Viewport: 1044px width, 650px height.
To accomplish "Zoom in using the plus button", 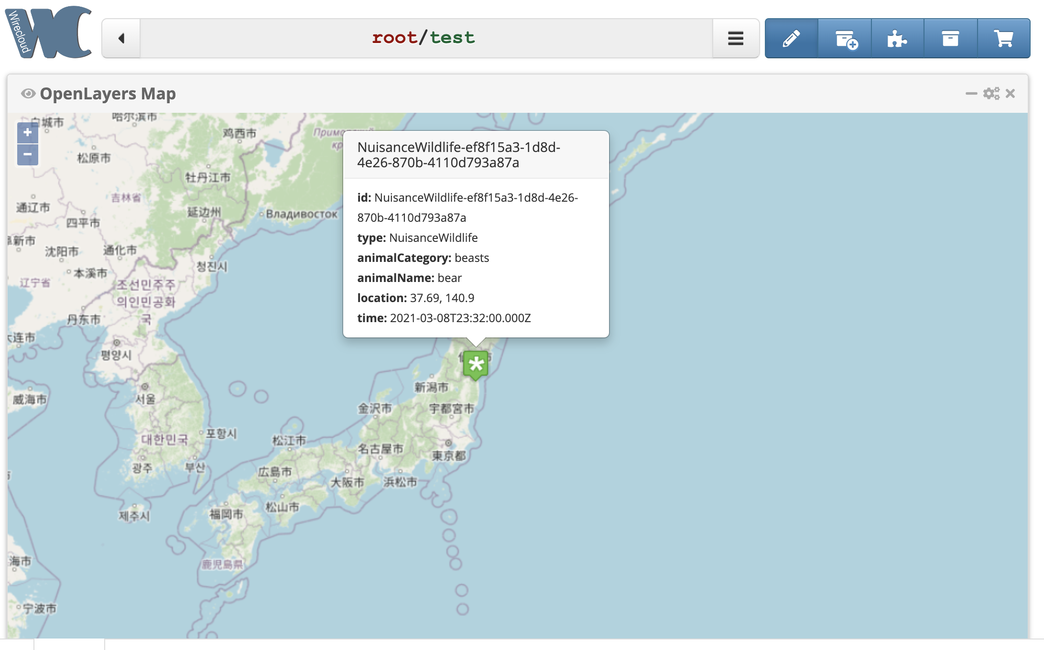I will click(28, 133).
